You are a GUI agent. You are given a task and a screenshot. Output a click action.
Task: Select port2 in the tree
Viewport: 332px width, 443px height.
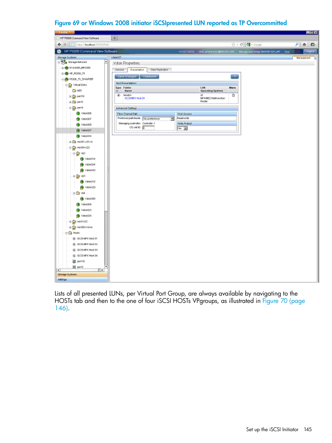pyautogui.click(x=80, y=267)
